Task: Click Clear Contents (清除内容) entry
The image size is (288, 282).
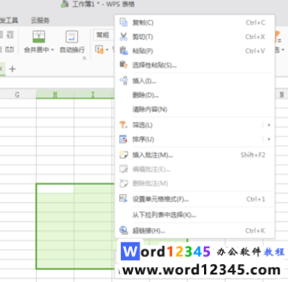Action: point(195,109)
